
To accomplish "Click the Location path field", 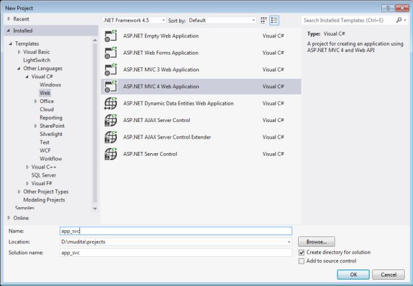I will coord(173,242).
